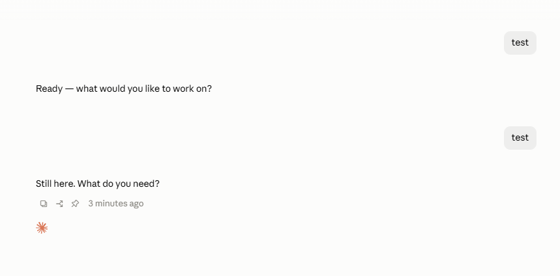This screenshot has height=276, width=560.
Task: Click the '3 minutes ago' timestamp
Action: pos(115,204)
